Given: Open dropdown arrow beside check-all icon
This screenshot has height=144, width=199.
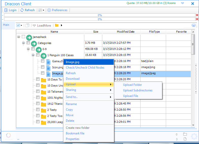Looking at the screenshot, I should coord(21,25).
